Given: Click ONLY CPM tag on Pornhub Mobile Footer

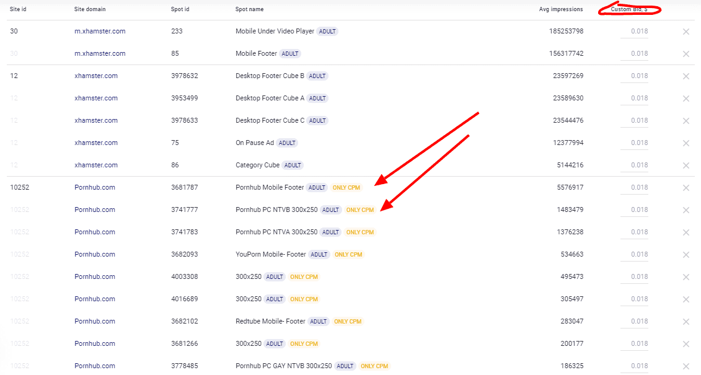Looking at the screenshot, I should coord(346,188).
